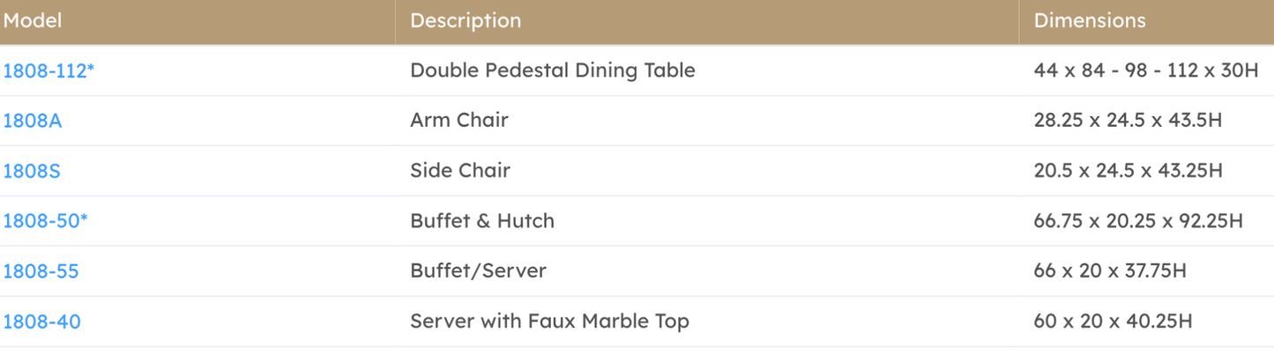The height and width of the screenshot is (355, 1274).
Task: Select the Side Chair description cell
Action: pos(460,171)
